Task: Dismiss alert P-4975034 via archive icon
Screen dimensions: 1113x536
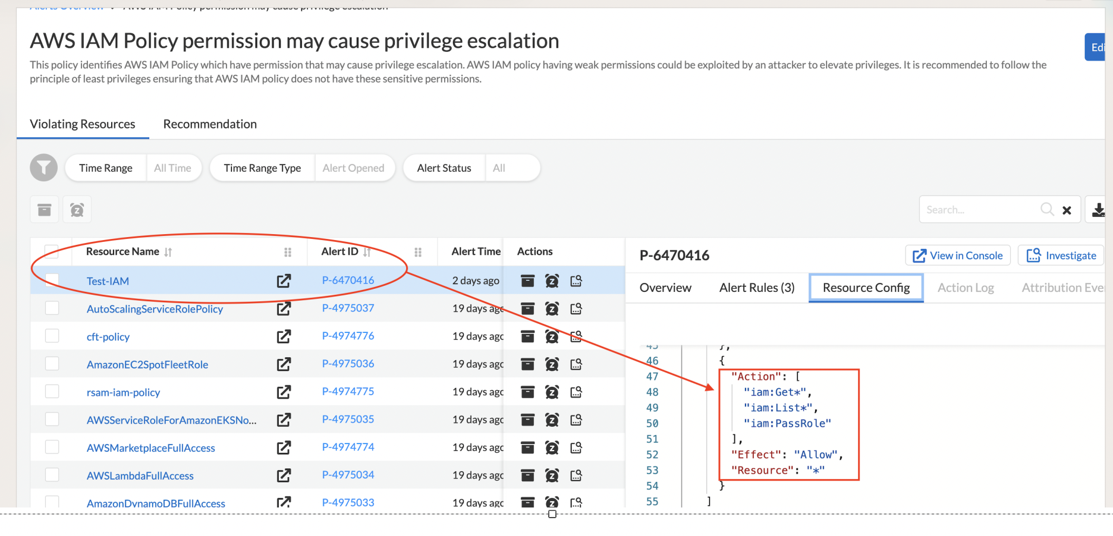Action: point(527,475)
